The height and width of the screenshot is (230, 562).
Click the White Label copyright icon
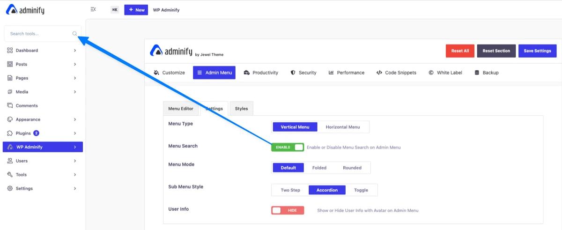pos(431,73)
